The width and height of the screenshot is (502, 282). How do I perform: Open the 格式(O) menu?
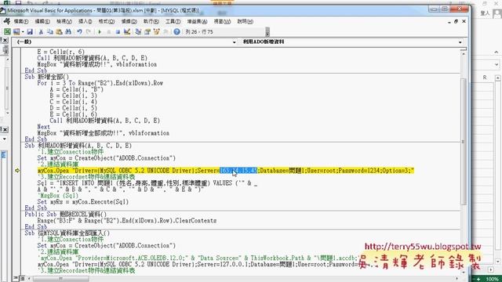pyautogui.click(x=107, y=21)
